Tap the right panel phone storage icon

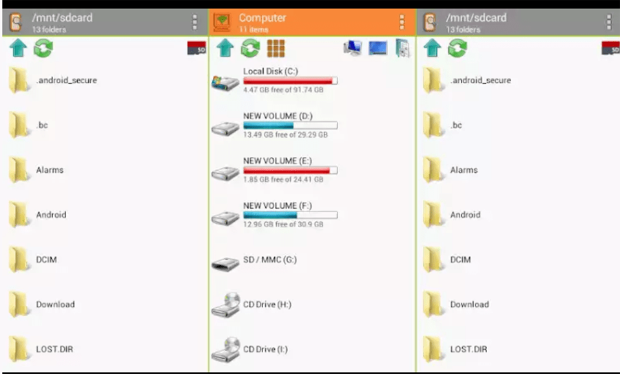430,22
